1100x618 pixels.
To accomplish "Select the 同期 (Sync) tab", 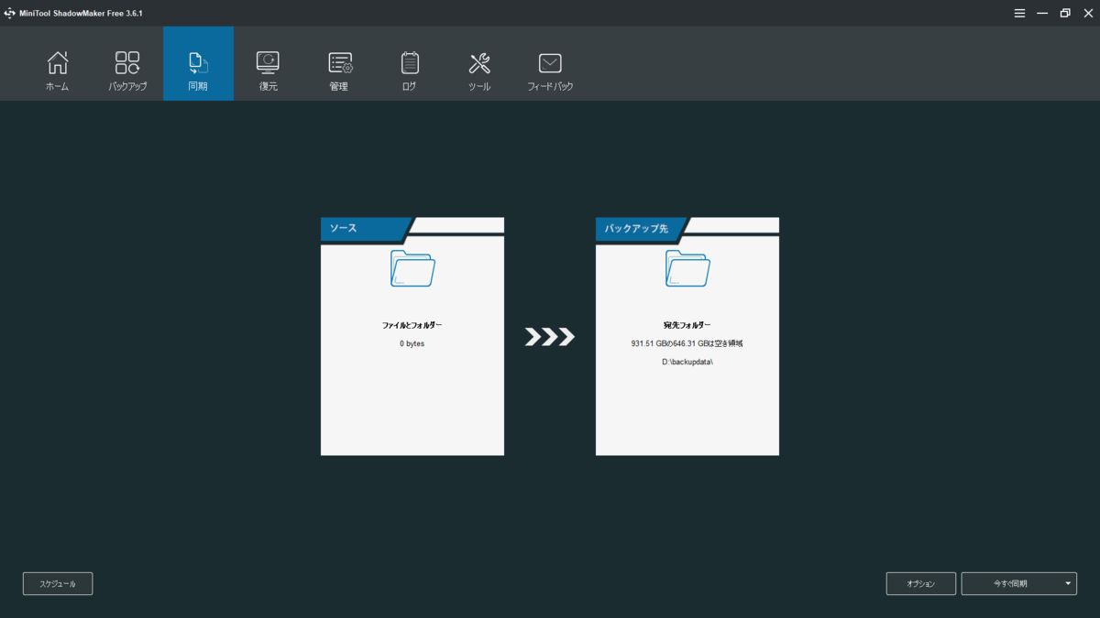I will pyautogui.click(x=198, y=64).
